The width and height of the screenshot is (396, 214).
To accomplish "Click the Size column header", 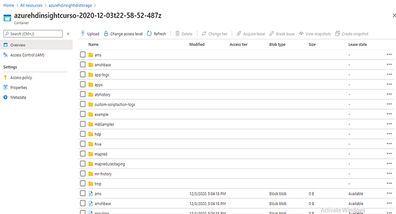I will tap(312, 45).
